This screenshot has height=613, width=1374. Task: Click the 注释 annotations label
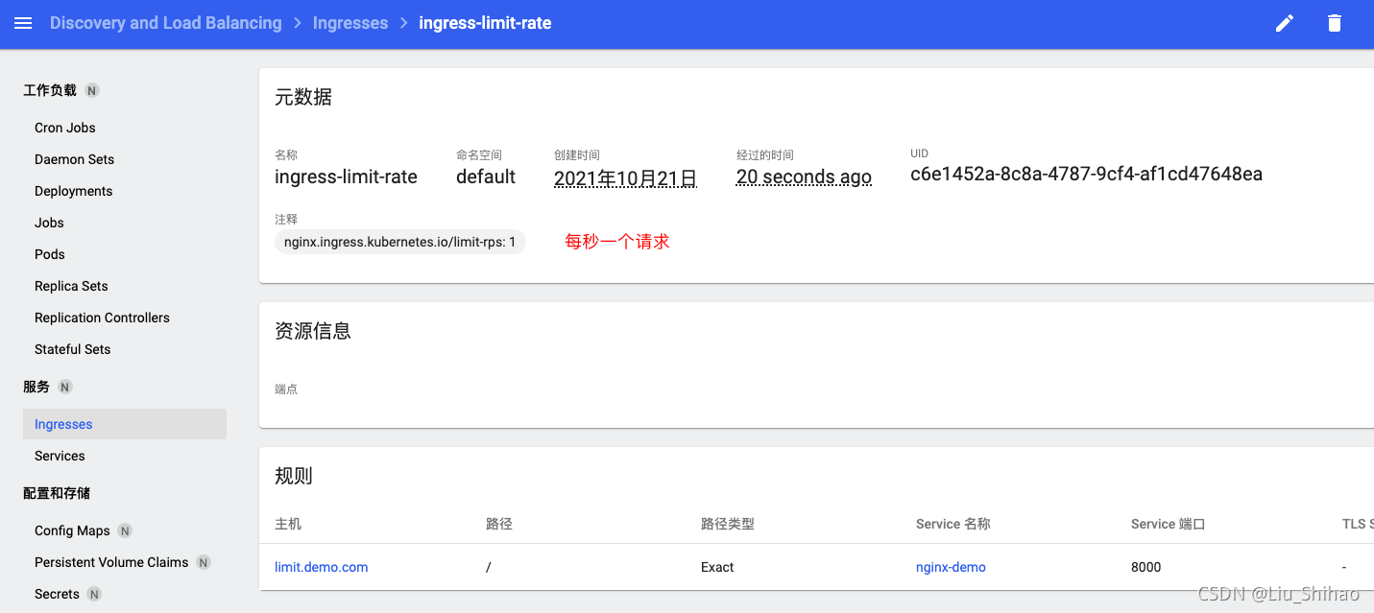(x=286, y=220)
